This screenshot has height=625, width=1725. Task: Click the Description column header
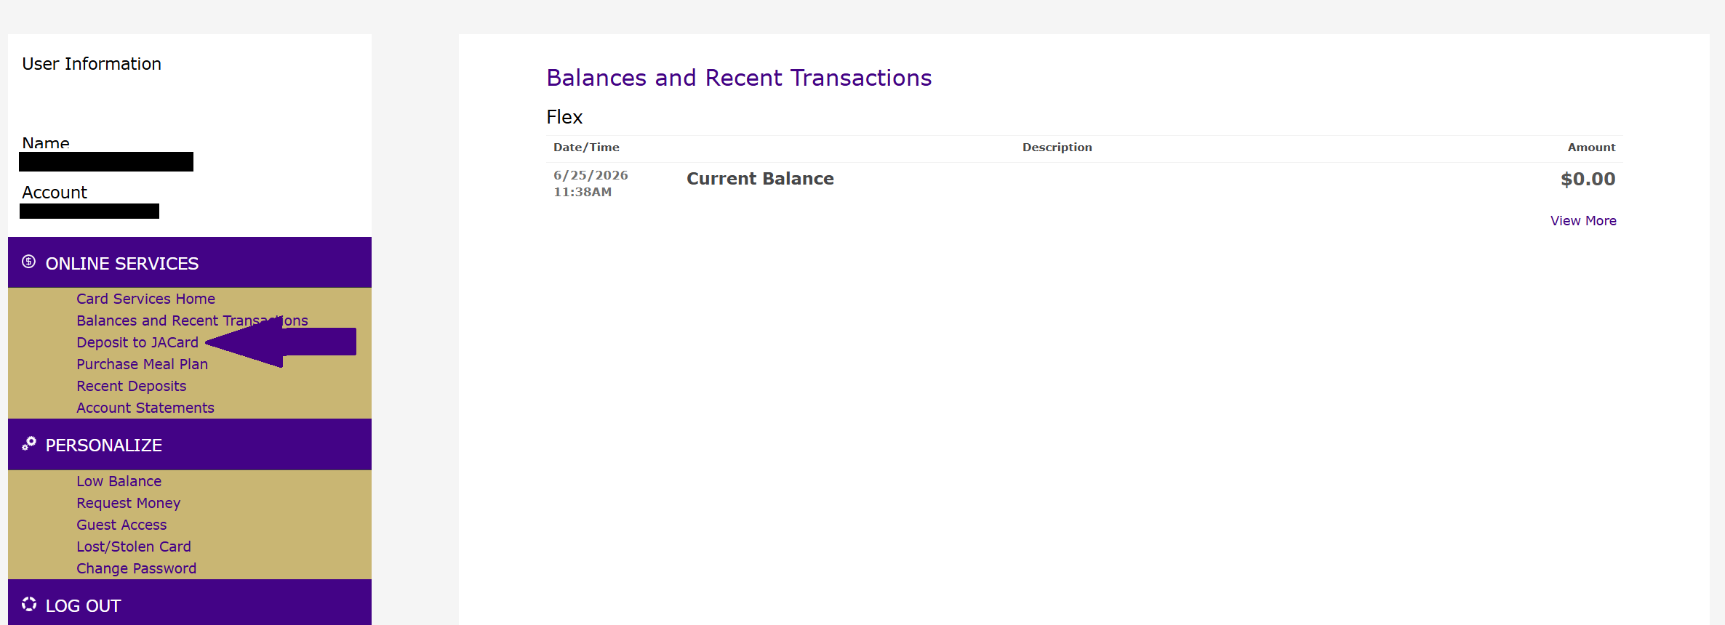click(1057, 148)
